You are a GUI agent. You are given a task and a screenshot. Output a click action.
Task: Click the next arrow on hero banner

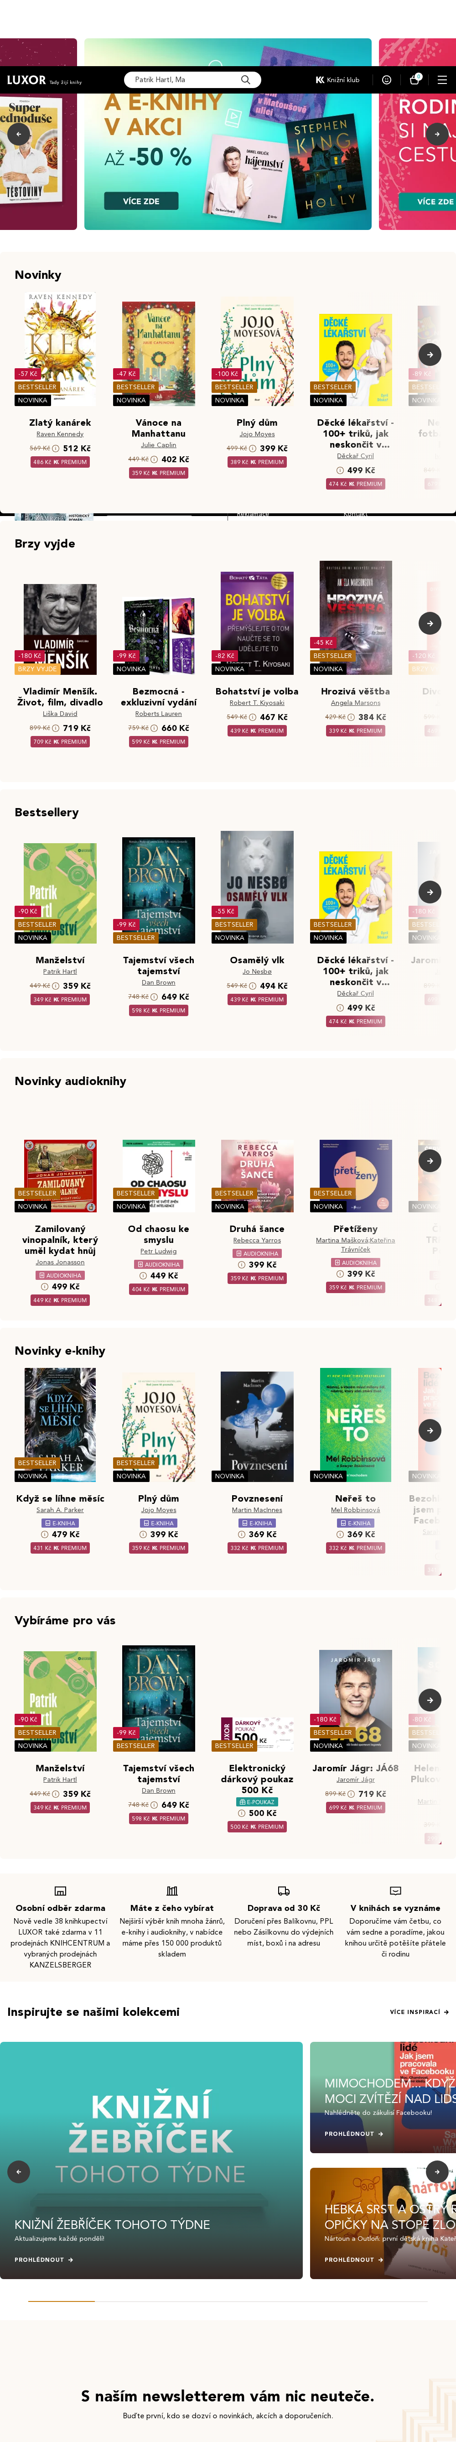[x=436, y=134]
